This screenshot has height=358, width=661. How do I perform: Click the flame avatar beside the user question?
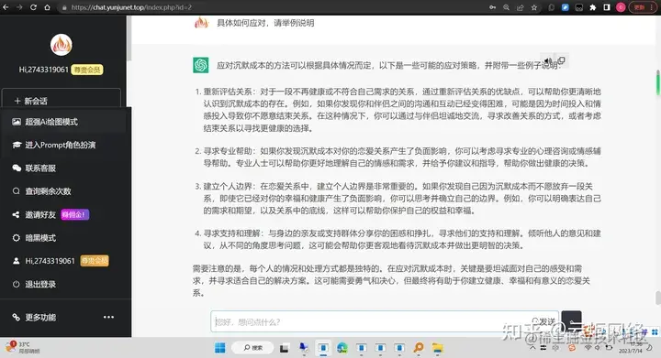pyautogui.click(x=201, y=23)
